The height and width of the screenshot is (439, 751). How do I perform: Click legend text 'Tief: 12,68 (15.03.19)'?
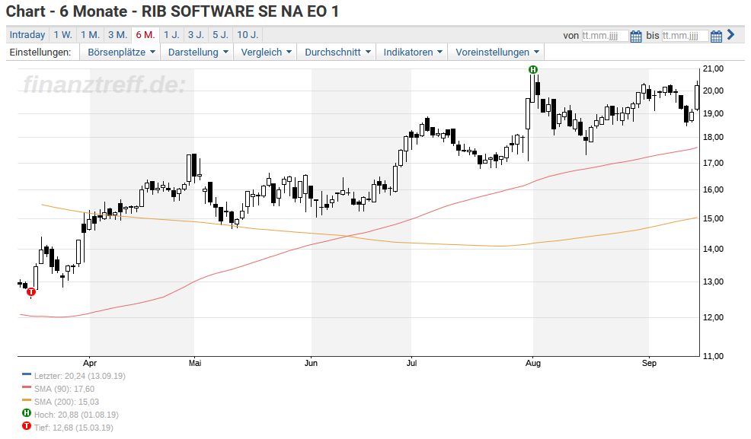coord(74,428)
